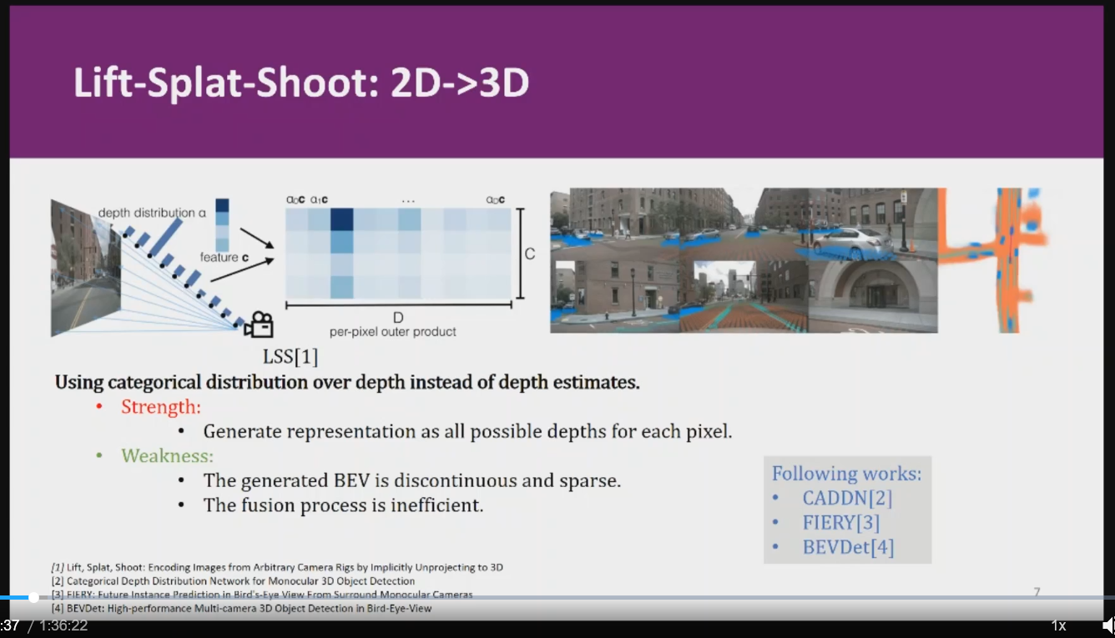Image resolution: width=1115 pixels, height=638 pixels.
Task: Click the video timeline progress bar
Action: coord(501,597)
